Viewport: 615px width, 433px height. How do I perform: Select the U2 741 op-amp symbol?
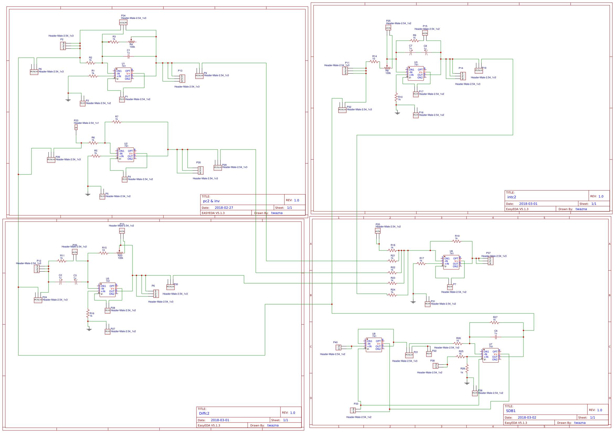(126, 155)
